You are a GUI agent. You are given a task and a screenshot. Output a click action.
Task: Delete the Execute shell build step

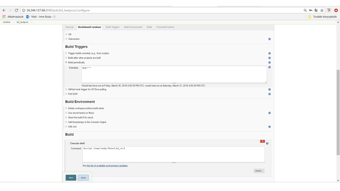(262, 141)
